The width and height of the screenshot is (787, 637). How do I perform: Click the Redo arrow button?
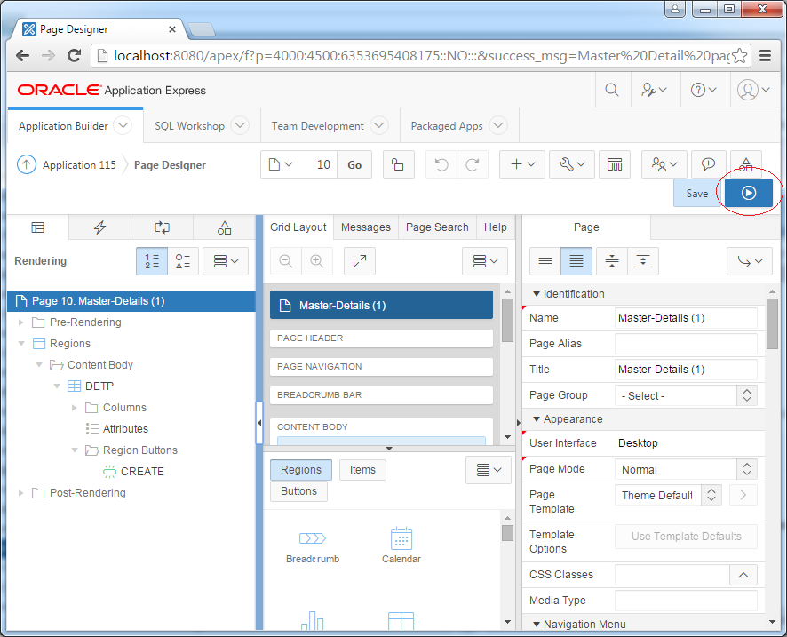pos(473,164)
